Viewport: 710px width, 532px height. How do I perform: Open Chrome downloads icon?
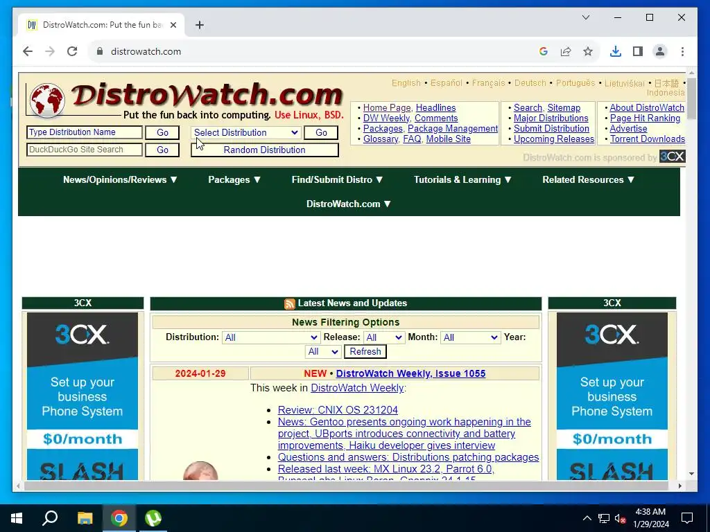click(x=616, y=51)
